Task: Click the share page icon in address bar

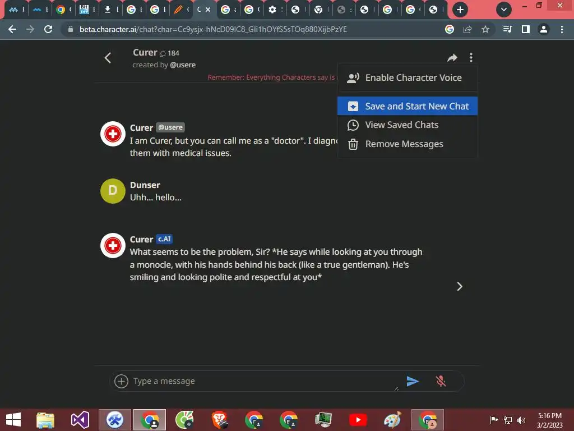Action: click(x=467, y=29)
